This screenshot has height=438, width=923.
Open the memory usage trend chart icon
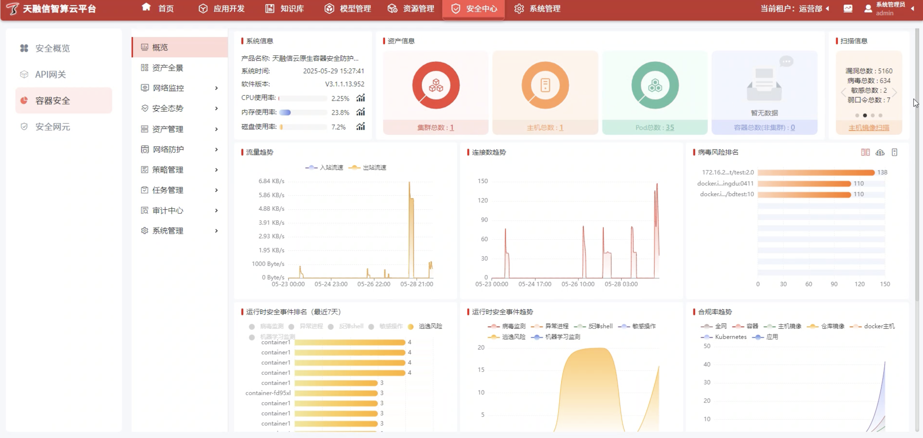tap(360, 112)
